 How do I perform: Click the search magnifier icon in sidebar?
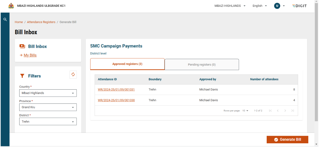click(5, 20)
